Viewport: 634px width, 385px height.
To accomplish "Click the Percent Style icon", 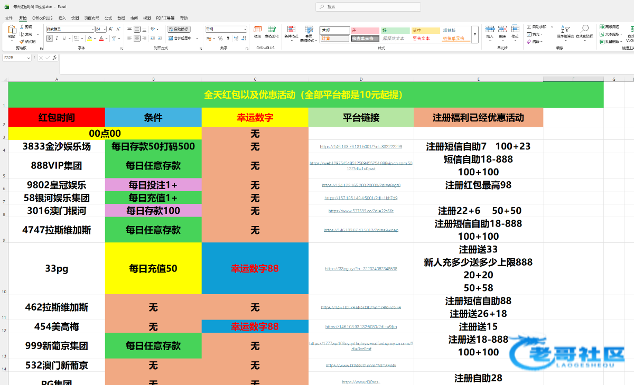I will pyautogui.click(x=220, y=39).
